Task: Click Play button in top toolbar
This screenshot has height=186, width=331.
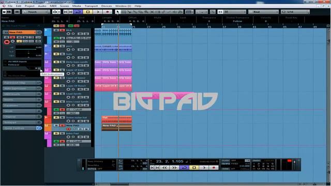Action: (x=98, y=12)
